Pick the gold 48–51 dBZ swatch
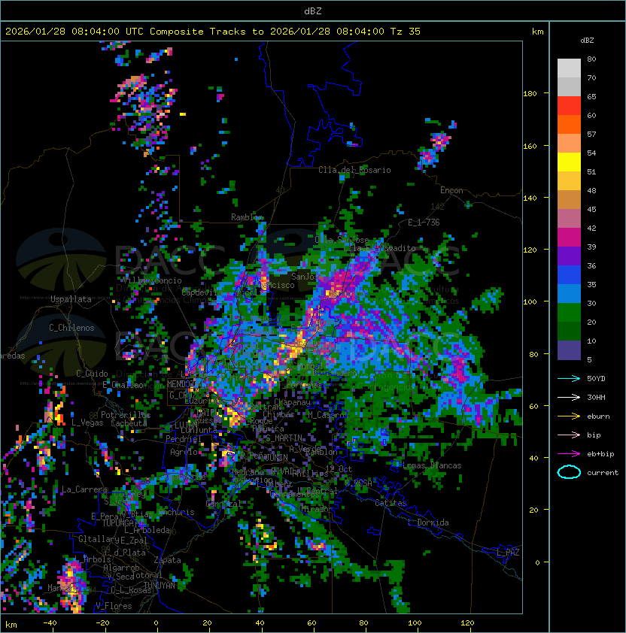The width and height of the screenshot is (626, 633). coord(569,181)
